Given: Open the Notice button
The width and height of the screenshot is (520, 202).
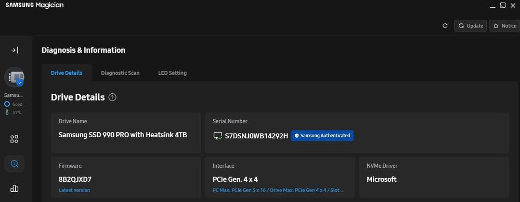Looking at the screenshot, I should [504, 26].
